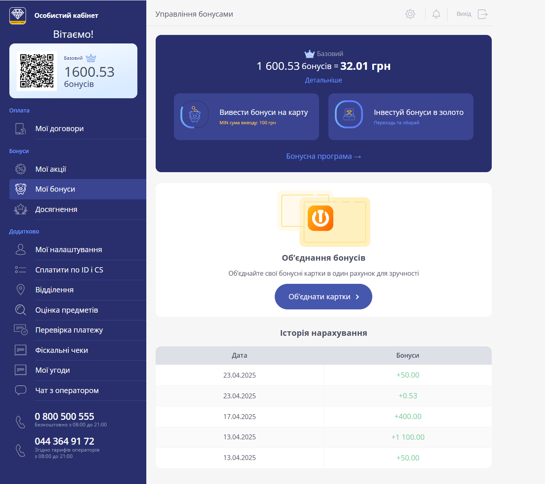Open Мої договори in sidebar

point(59,129)
